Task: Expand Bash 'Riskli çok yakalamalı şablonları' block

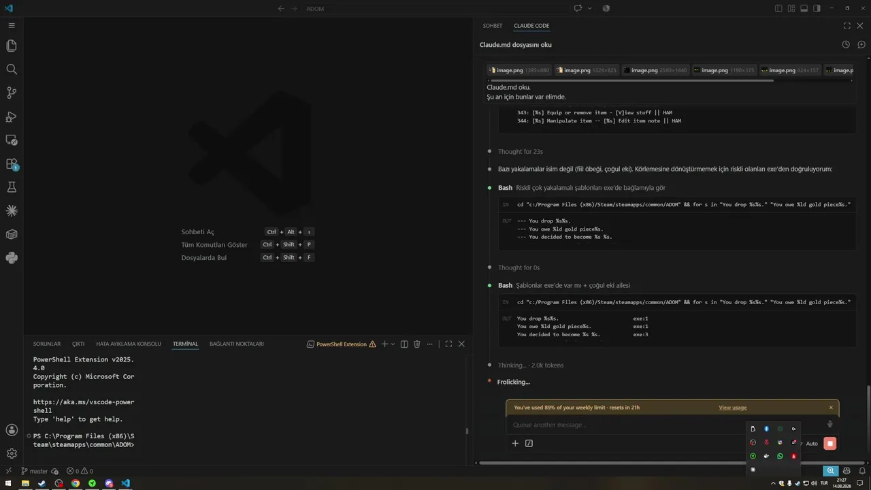Action: pos(582,188)
